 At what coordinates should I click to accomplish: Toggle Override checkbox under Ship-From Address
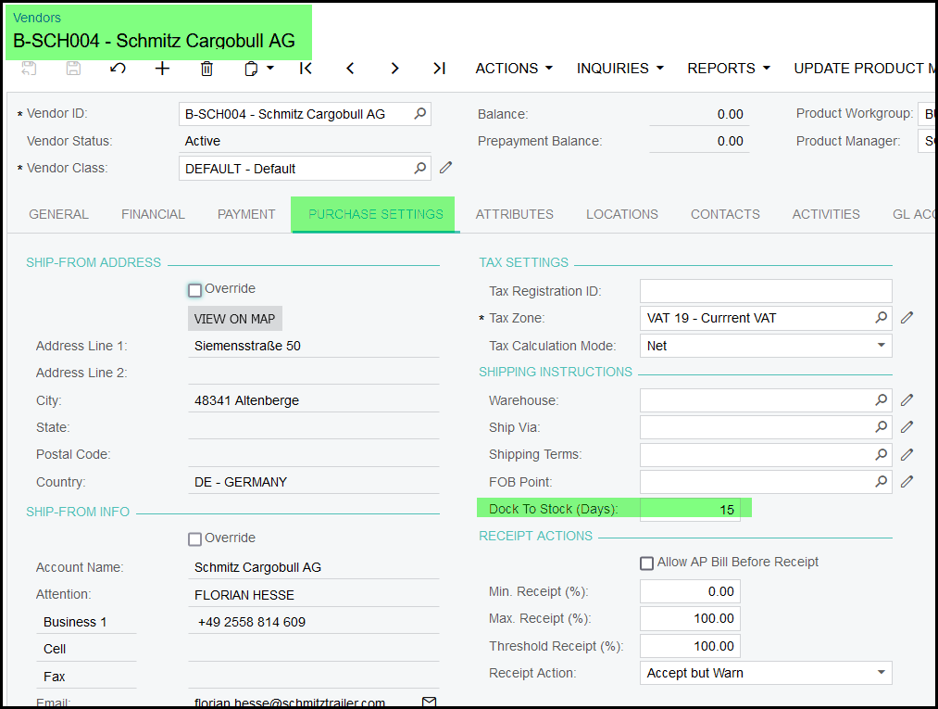point(194,290)
